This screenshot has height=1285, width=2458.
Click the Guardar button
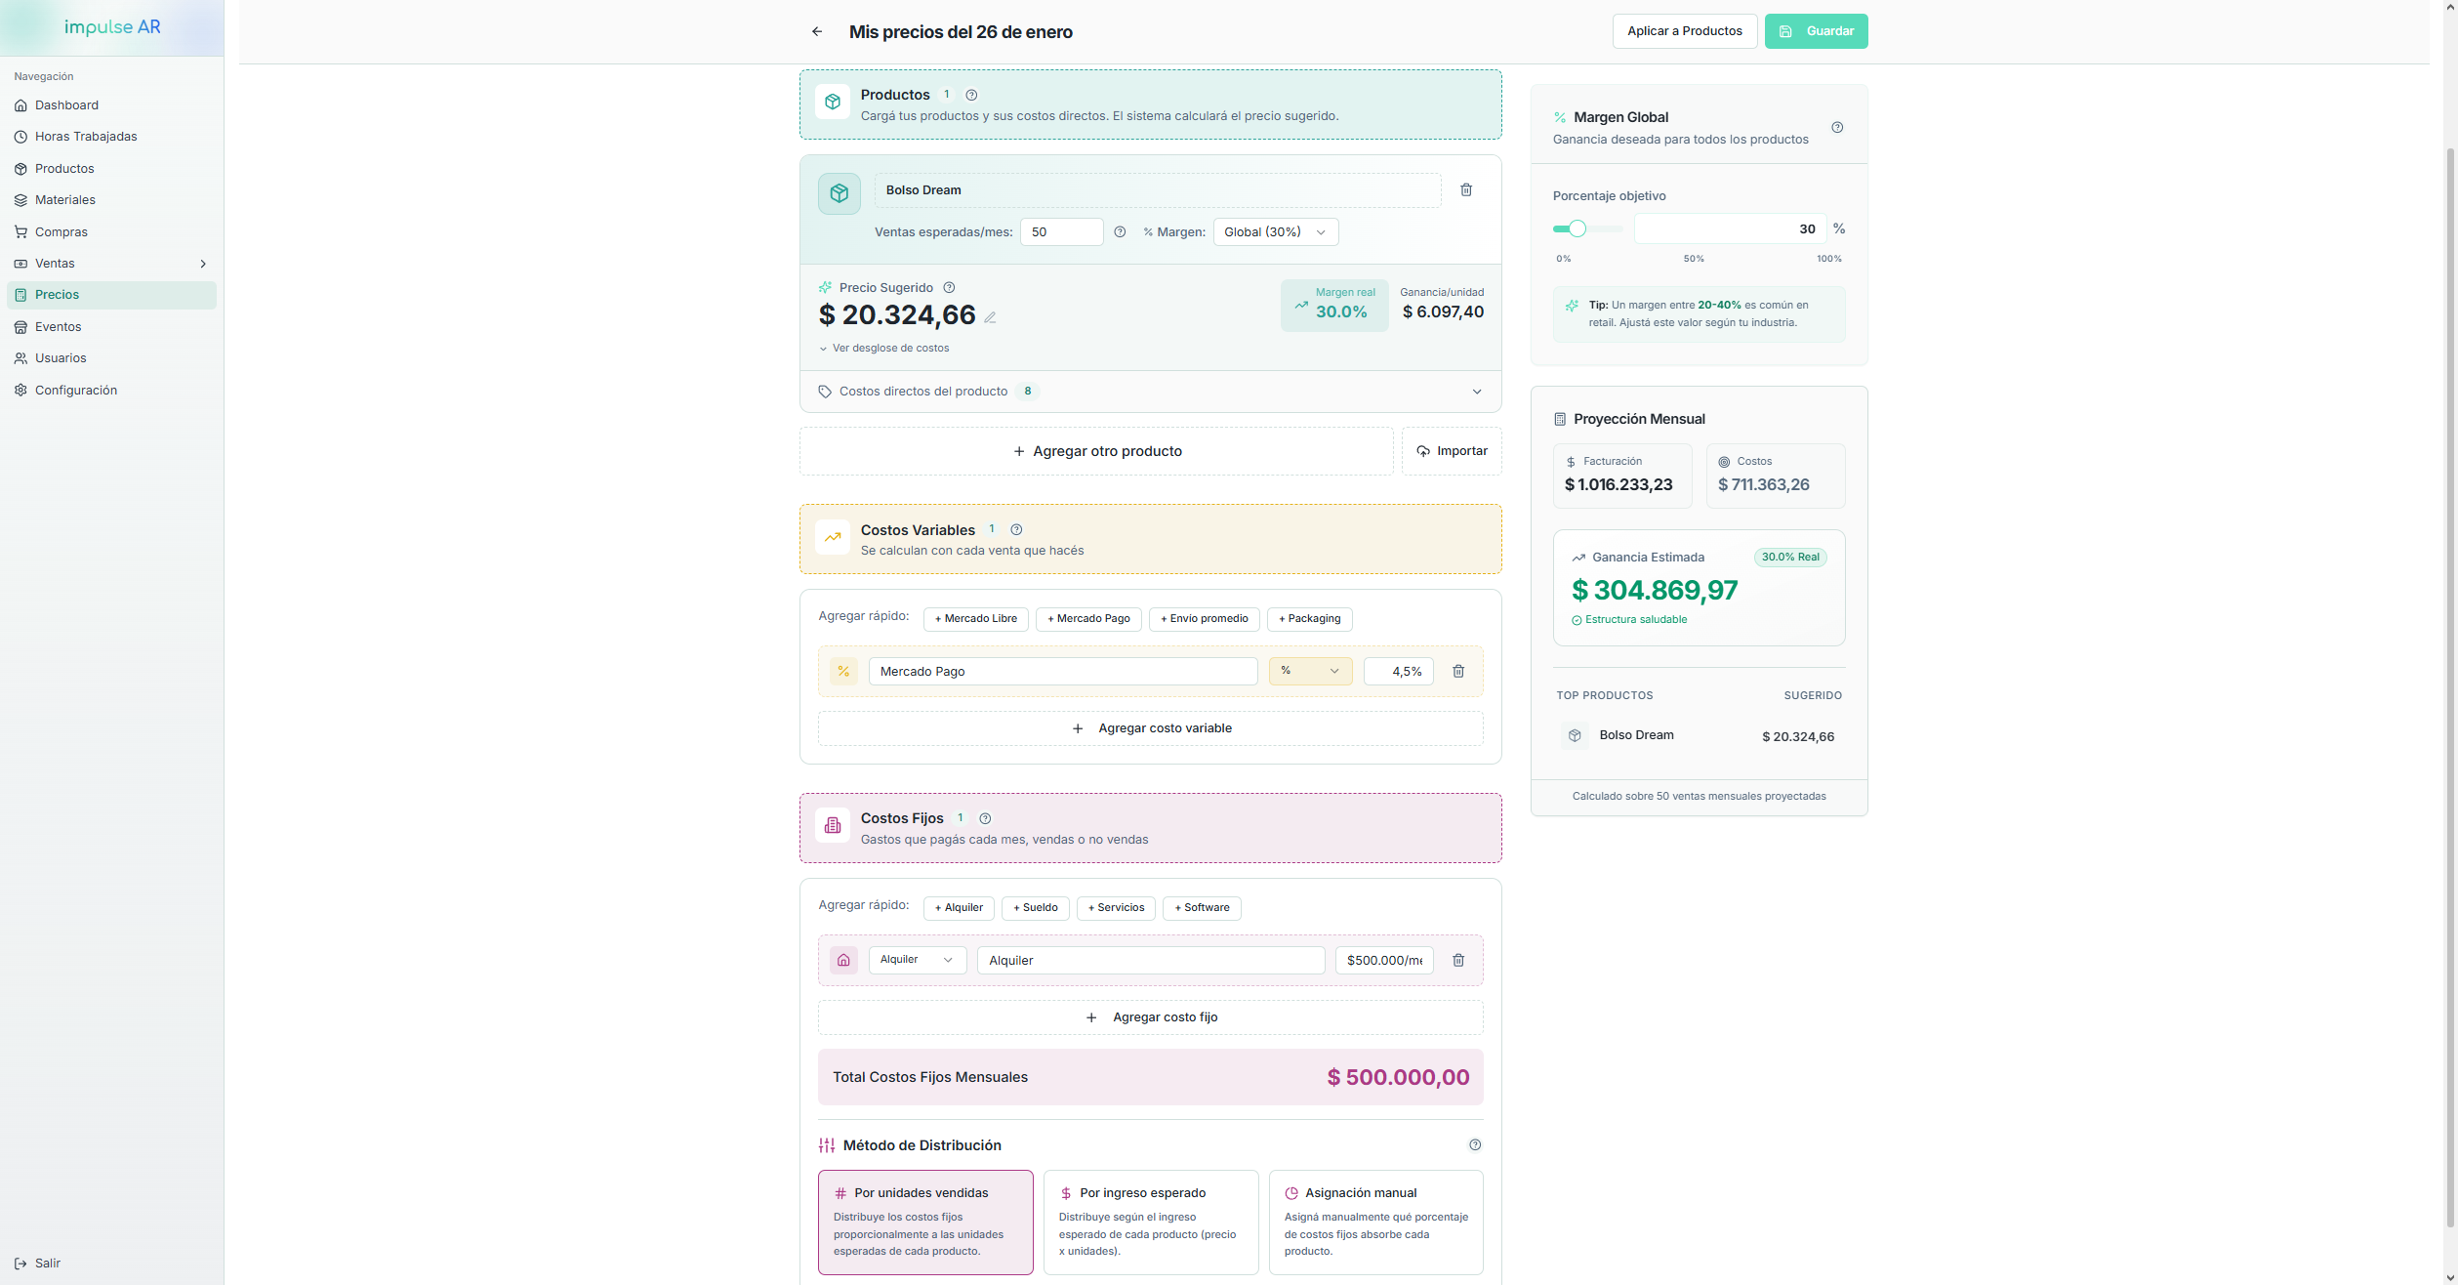[1815, 31]
